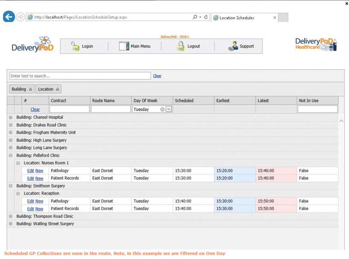Collapse the Nurses Room 1 location

(x=18, y=163)
